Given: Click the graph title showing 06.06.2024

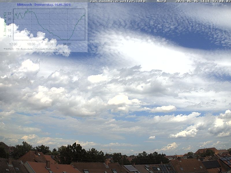Looking at the screenshot, I should pyautogui.click(x=44, y=5).
